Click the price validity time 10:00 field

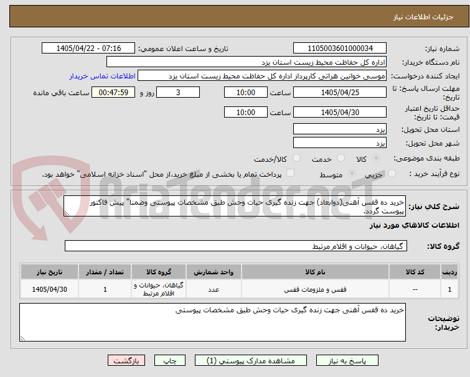(x=246, y=112)
